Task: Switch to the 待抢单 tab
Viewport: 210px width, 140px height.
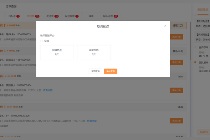Action: click(x=33, y=16)
